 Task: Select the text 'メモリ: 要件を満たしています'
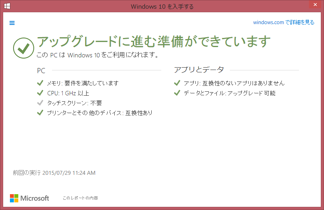click(83, 83)
